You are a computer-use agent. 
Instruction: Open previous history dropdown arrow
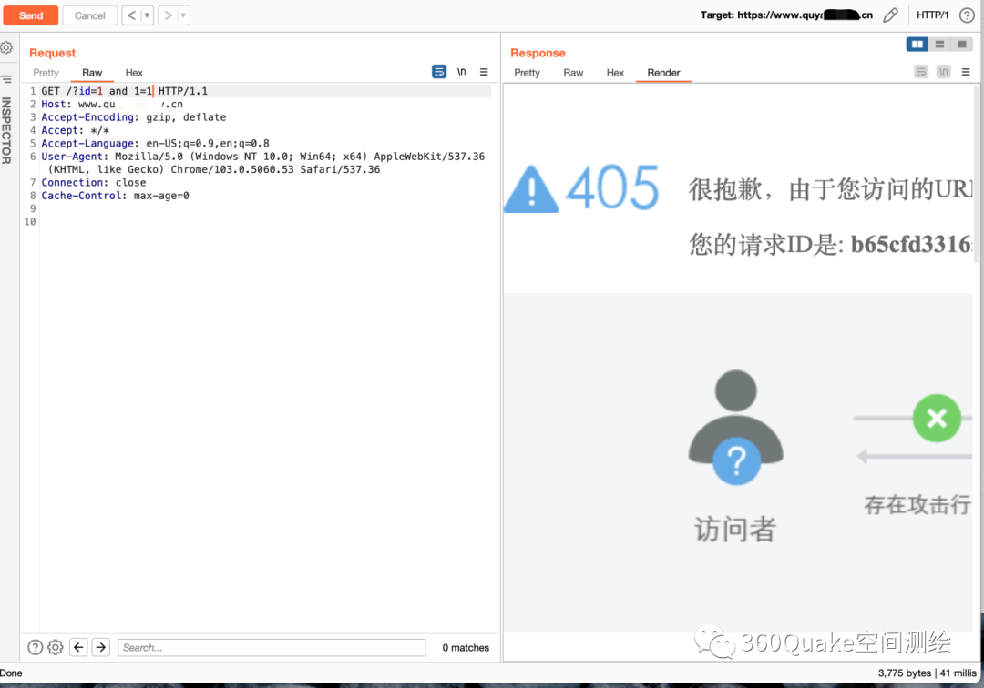pyautogui.click(x=147, y=15)
